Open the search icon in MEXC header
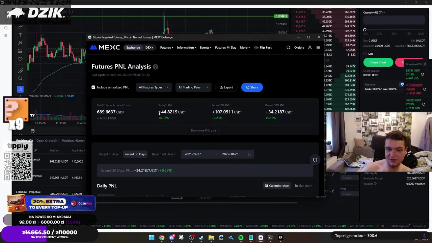The height and width of the screenshot is (243, 432). [x=288, y=48]
